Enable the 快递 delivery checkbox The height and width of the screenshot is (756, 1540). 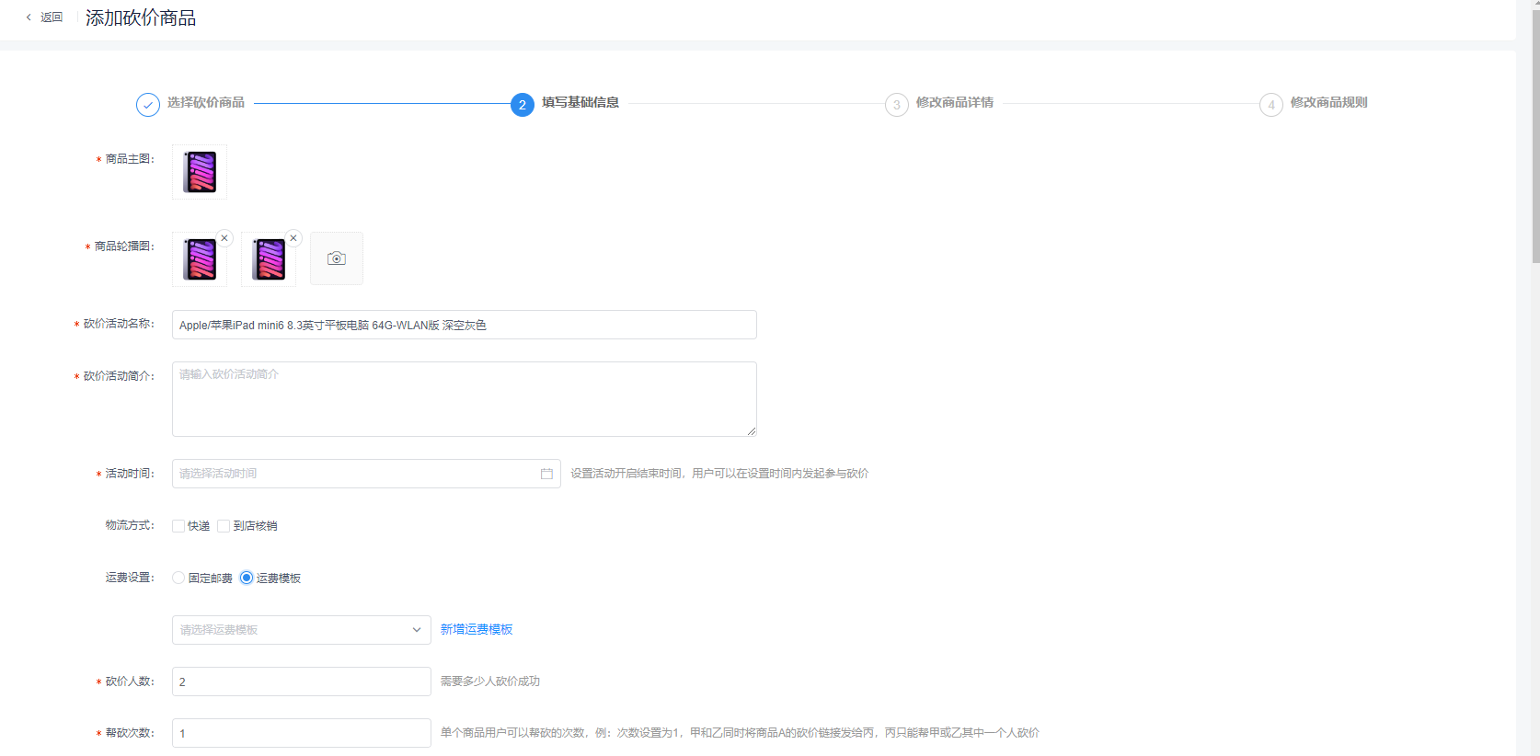(178, 526)
